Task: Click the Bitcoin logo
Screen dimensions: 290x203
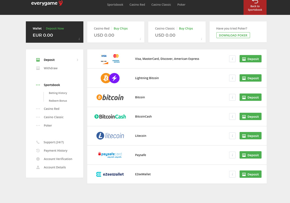Action: coord(110,97)
